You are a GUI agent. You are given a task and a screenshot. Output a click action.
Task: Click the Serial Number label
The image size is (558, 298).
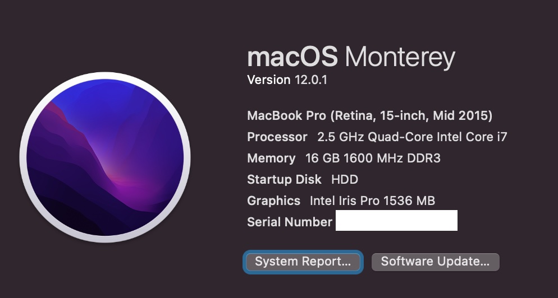[290, 222]
